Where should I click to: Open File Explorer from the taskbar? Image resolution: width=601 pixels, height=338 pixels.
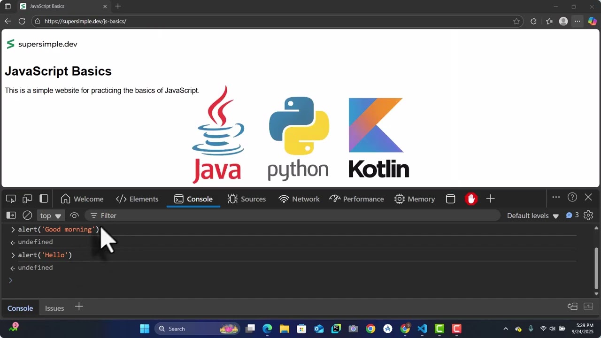[x=284, y=329]
